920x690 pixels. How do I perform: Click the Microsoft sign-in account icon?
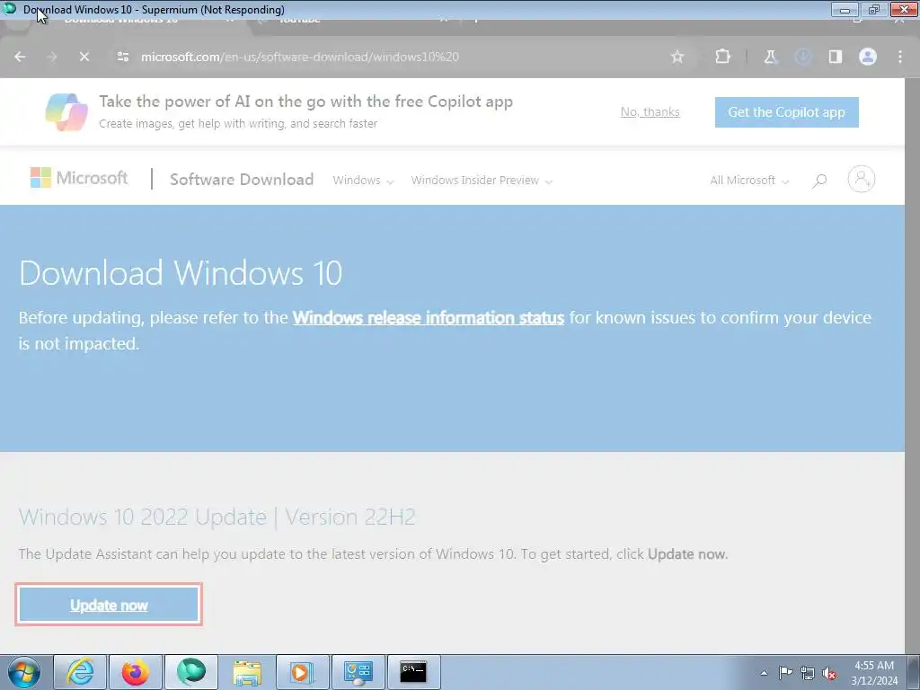coord(862,179)
